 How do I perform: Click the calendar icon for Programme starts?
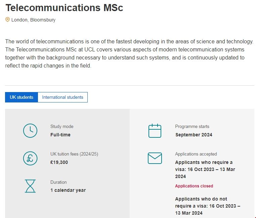pyautogui.click(x=155, y=131)
